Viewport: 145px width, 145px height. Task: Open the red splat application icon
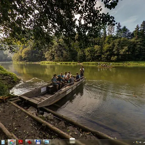tap(29, 142)
